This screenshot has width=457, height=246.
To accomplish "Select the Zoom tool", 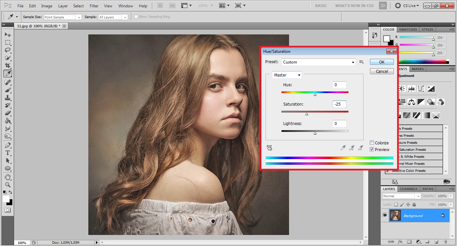I will click(x=7, y=185).
